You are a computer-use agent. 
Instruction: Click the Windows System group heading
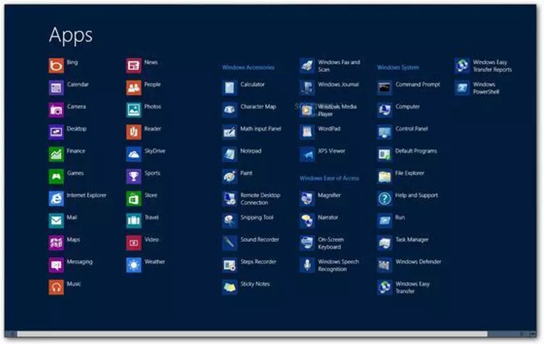coord(398,67)
